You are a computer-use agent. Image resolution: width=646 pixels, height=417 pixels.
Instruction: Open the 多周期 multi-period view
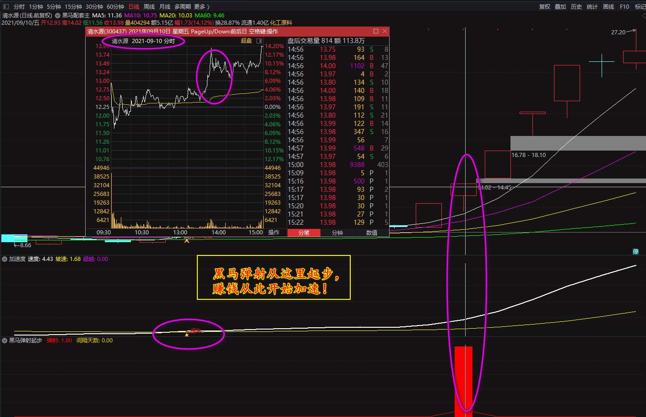[183, 7]
